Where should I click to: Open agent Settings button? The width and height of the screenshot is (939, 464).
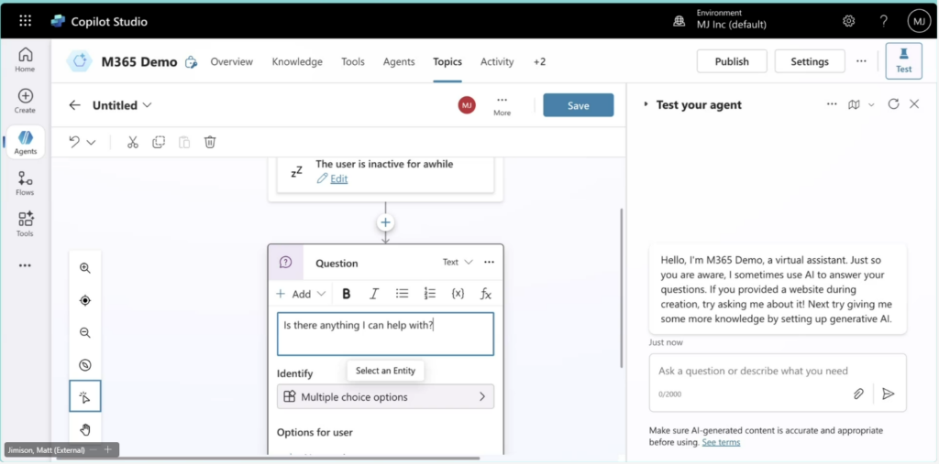pos(810,61)
